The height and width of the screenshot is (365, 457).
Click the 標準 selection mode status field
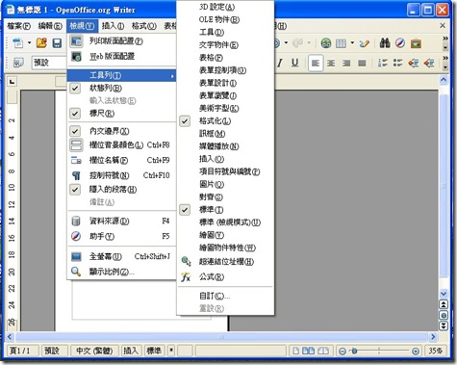(154, 351)
